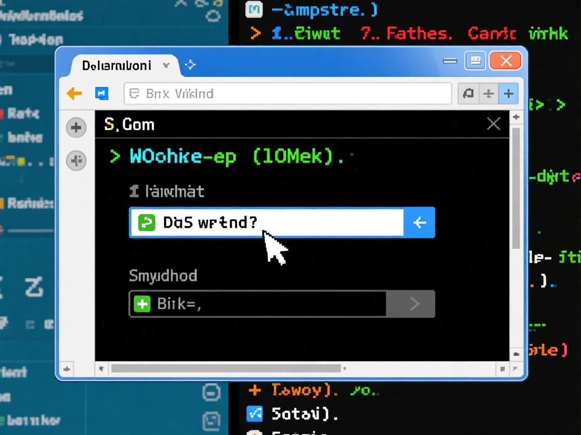Click the second circular sidebar icon

(76, 161)
